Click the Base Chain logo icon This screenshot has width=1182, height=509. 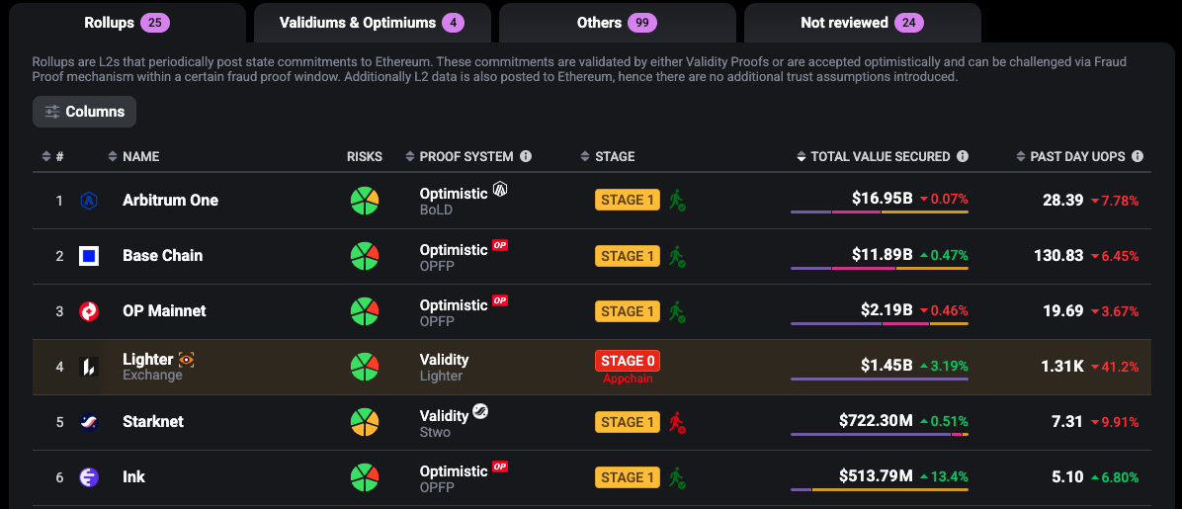point(89,256)
